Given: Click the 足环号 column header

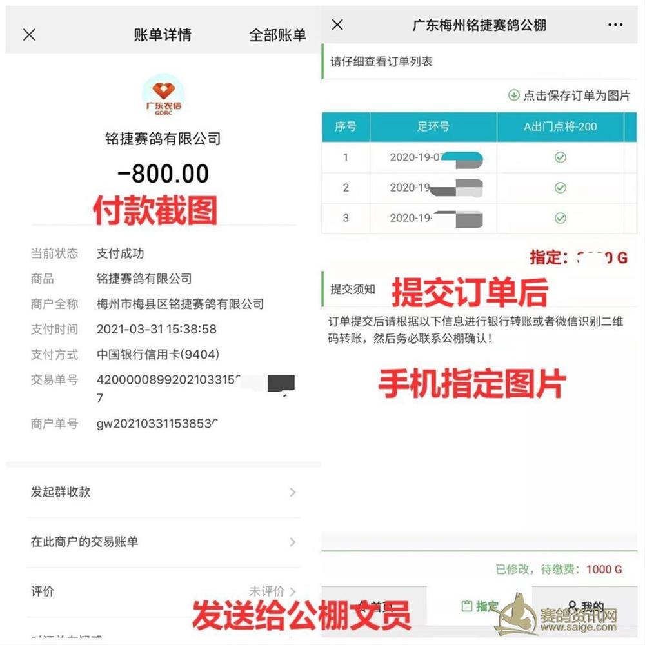Looking at the screenshot, I should (433, 126).
